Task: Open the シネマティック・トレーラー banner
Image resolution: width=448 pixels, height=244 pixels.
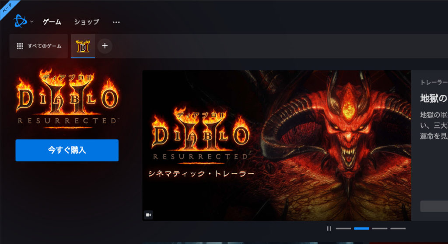Action: [x=276, y=145]
